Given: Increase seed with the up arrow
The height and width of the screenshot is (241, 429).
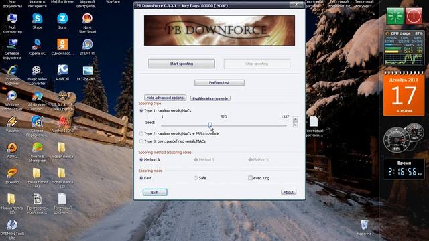Looking at the screenshot, I should (295, 119).
